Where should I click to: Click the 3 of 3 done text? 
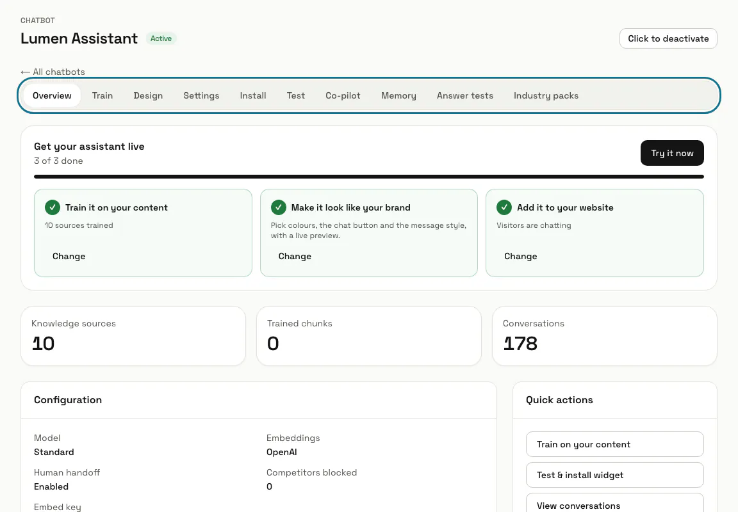(x=58, y=161)
